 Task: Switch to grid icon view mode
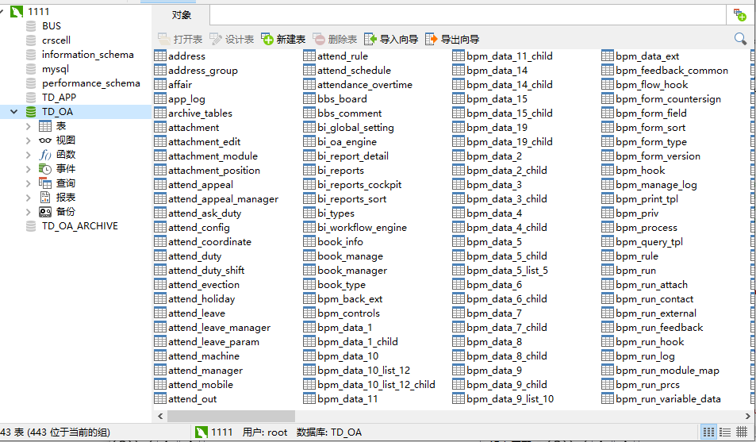pyautogui.click(x=708, y=432)
